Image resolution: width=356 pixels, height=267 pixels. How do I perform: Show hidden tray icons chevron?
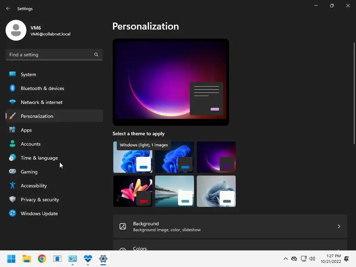pyautogui.click(x=286, y=259)
